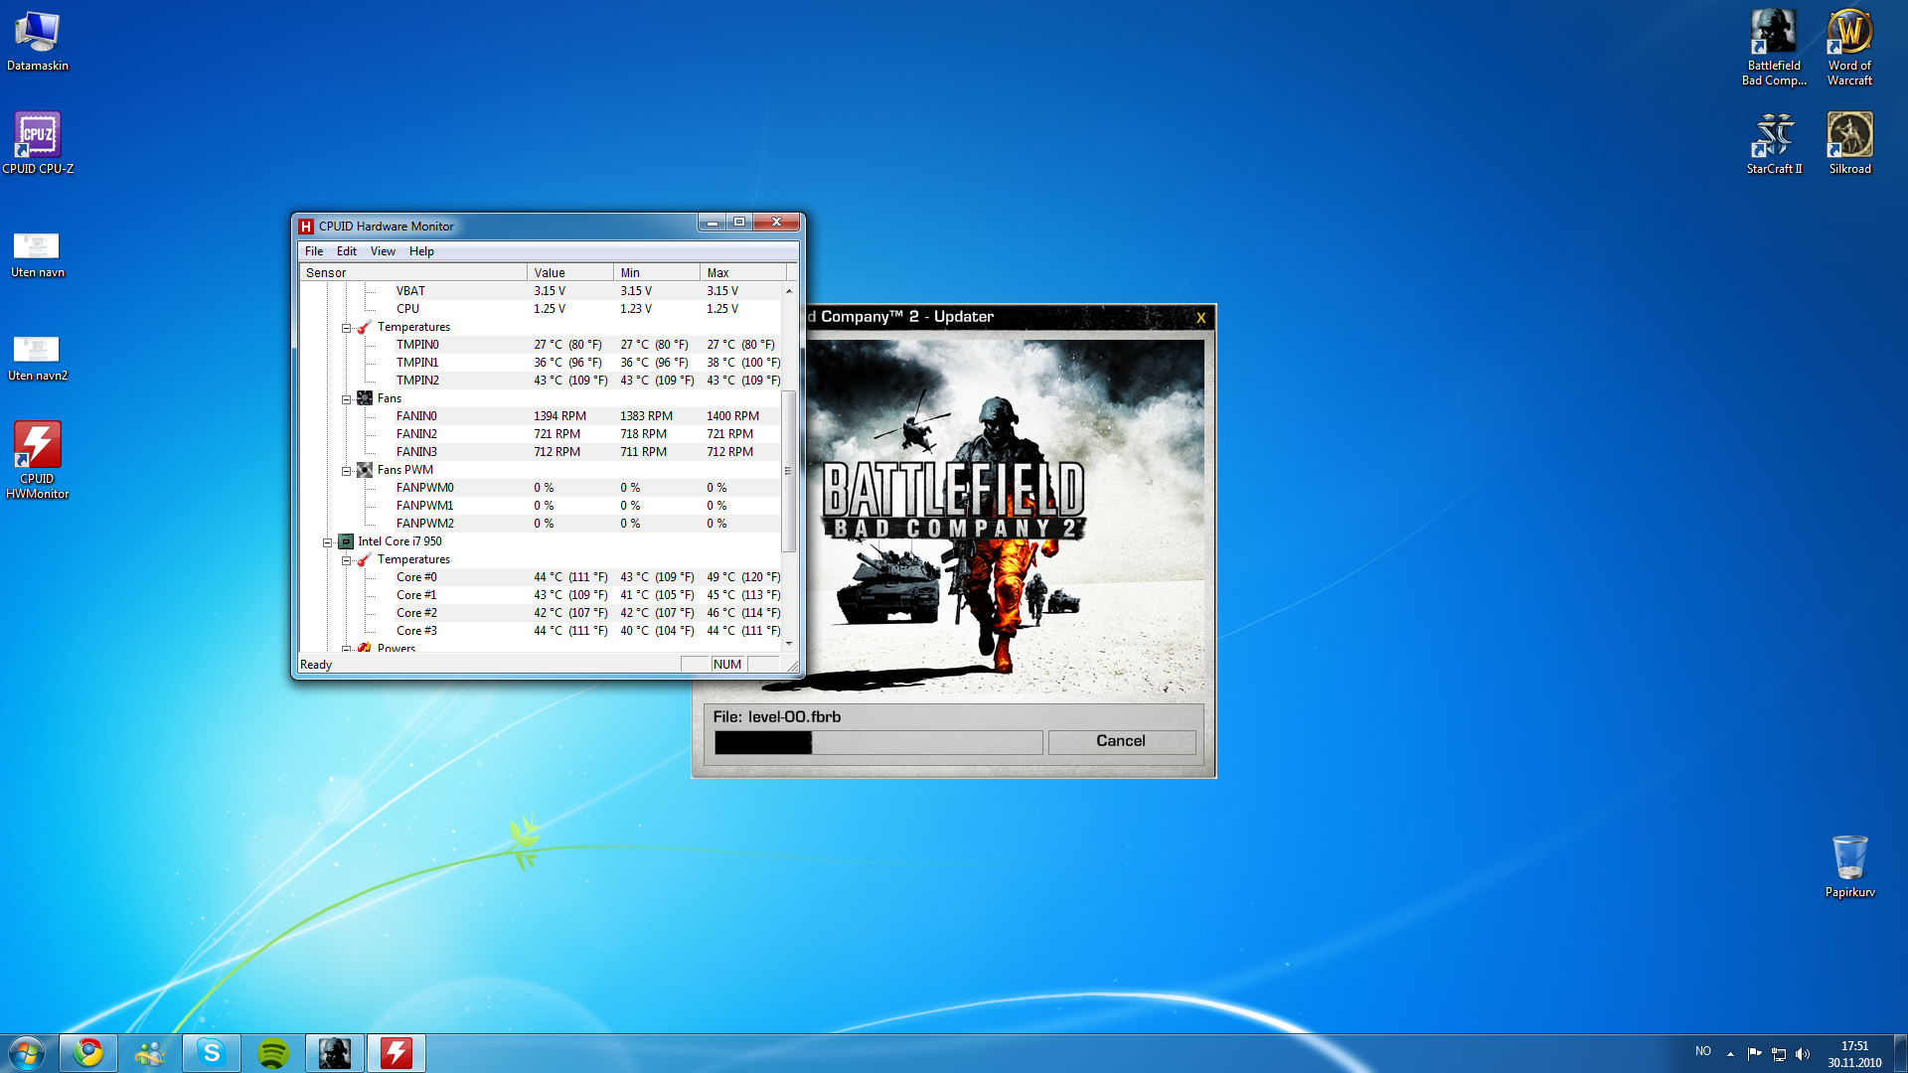Collapse the Powers group
The width and height of the screenshot is (1908, 1073).
(347, 649)
